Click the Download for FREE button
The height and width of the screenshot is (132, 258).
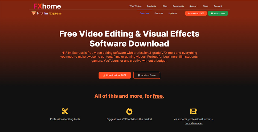click(x=115, y=75)
